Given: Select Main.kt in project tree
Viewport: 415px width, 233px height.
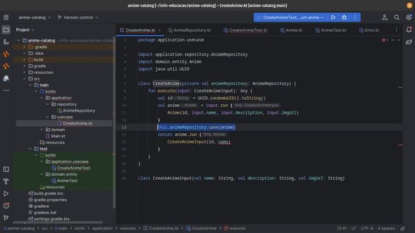Looking at the screenshot, I should pos(58,136).
